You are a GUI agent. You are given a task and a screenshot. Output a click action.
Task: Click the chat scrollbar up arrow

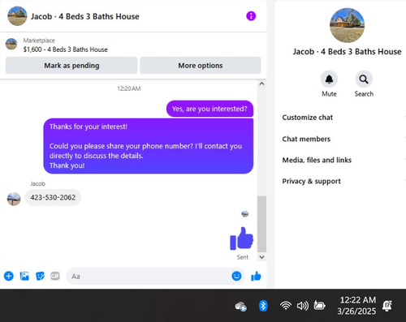coord(261,84)
